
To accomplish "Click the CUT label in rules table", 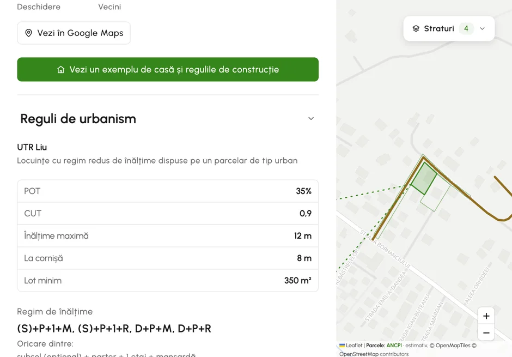I will (33, 214).
